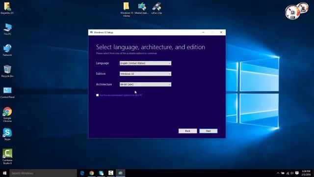Screen dimensions: 314x177
Task: Open Microsoft Edge from the taskbar
Action: (82, 173)
